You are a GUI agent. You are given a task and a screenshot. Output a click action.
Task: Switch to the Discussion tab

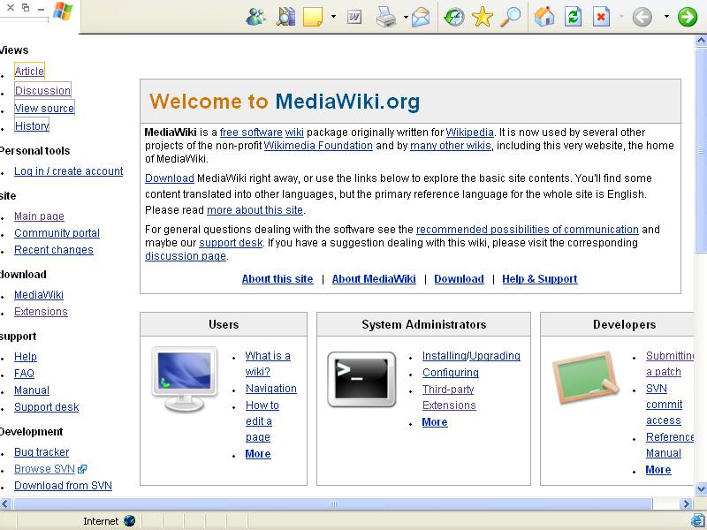42,91
